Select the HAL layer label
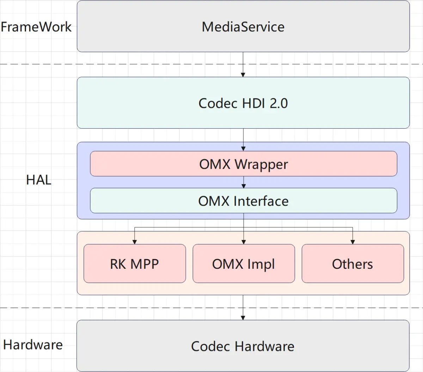423x372 pixels. coord(39,180)
